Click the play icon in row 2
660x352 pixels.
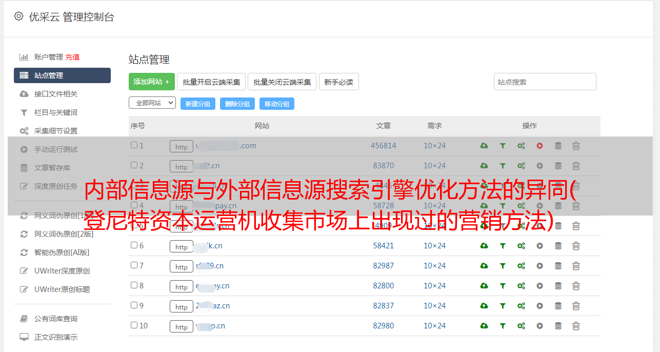[539, 166]
